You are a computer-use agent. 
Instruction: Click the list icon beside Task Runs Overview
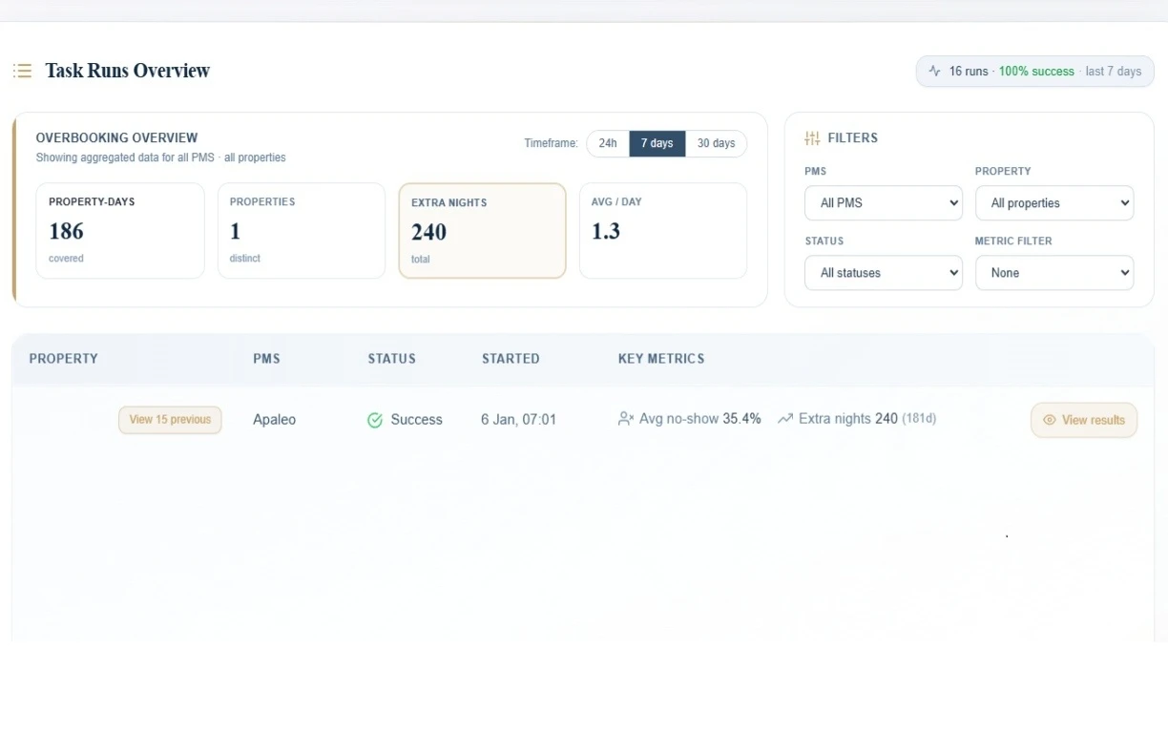tap(22, 71)
